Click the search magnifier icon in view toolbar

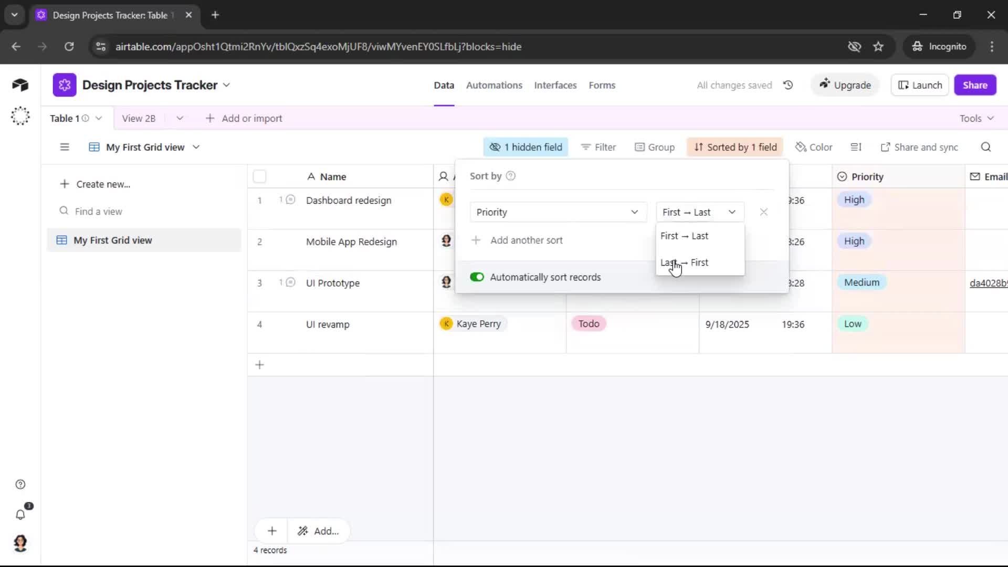[986, 147]
